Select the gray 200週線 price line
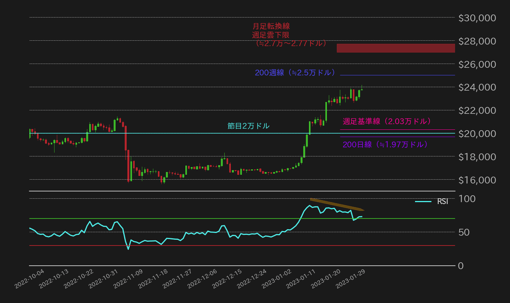Viewport: 510px width, 303px height. tap(397, 75)
